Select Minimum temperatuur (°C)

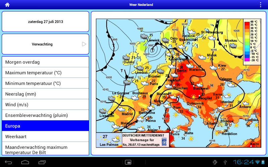coord(46,83)
